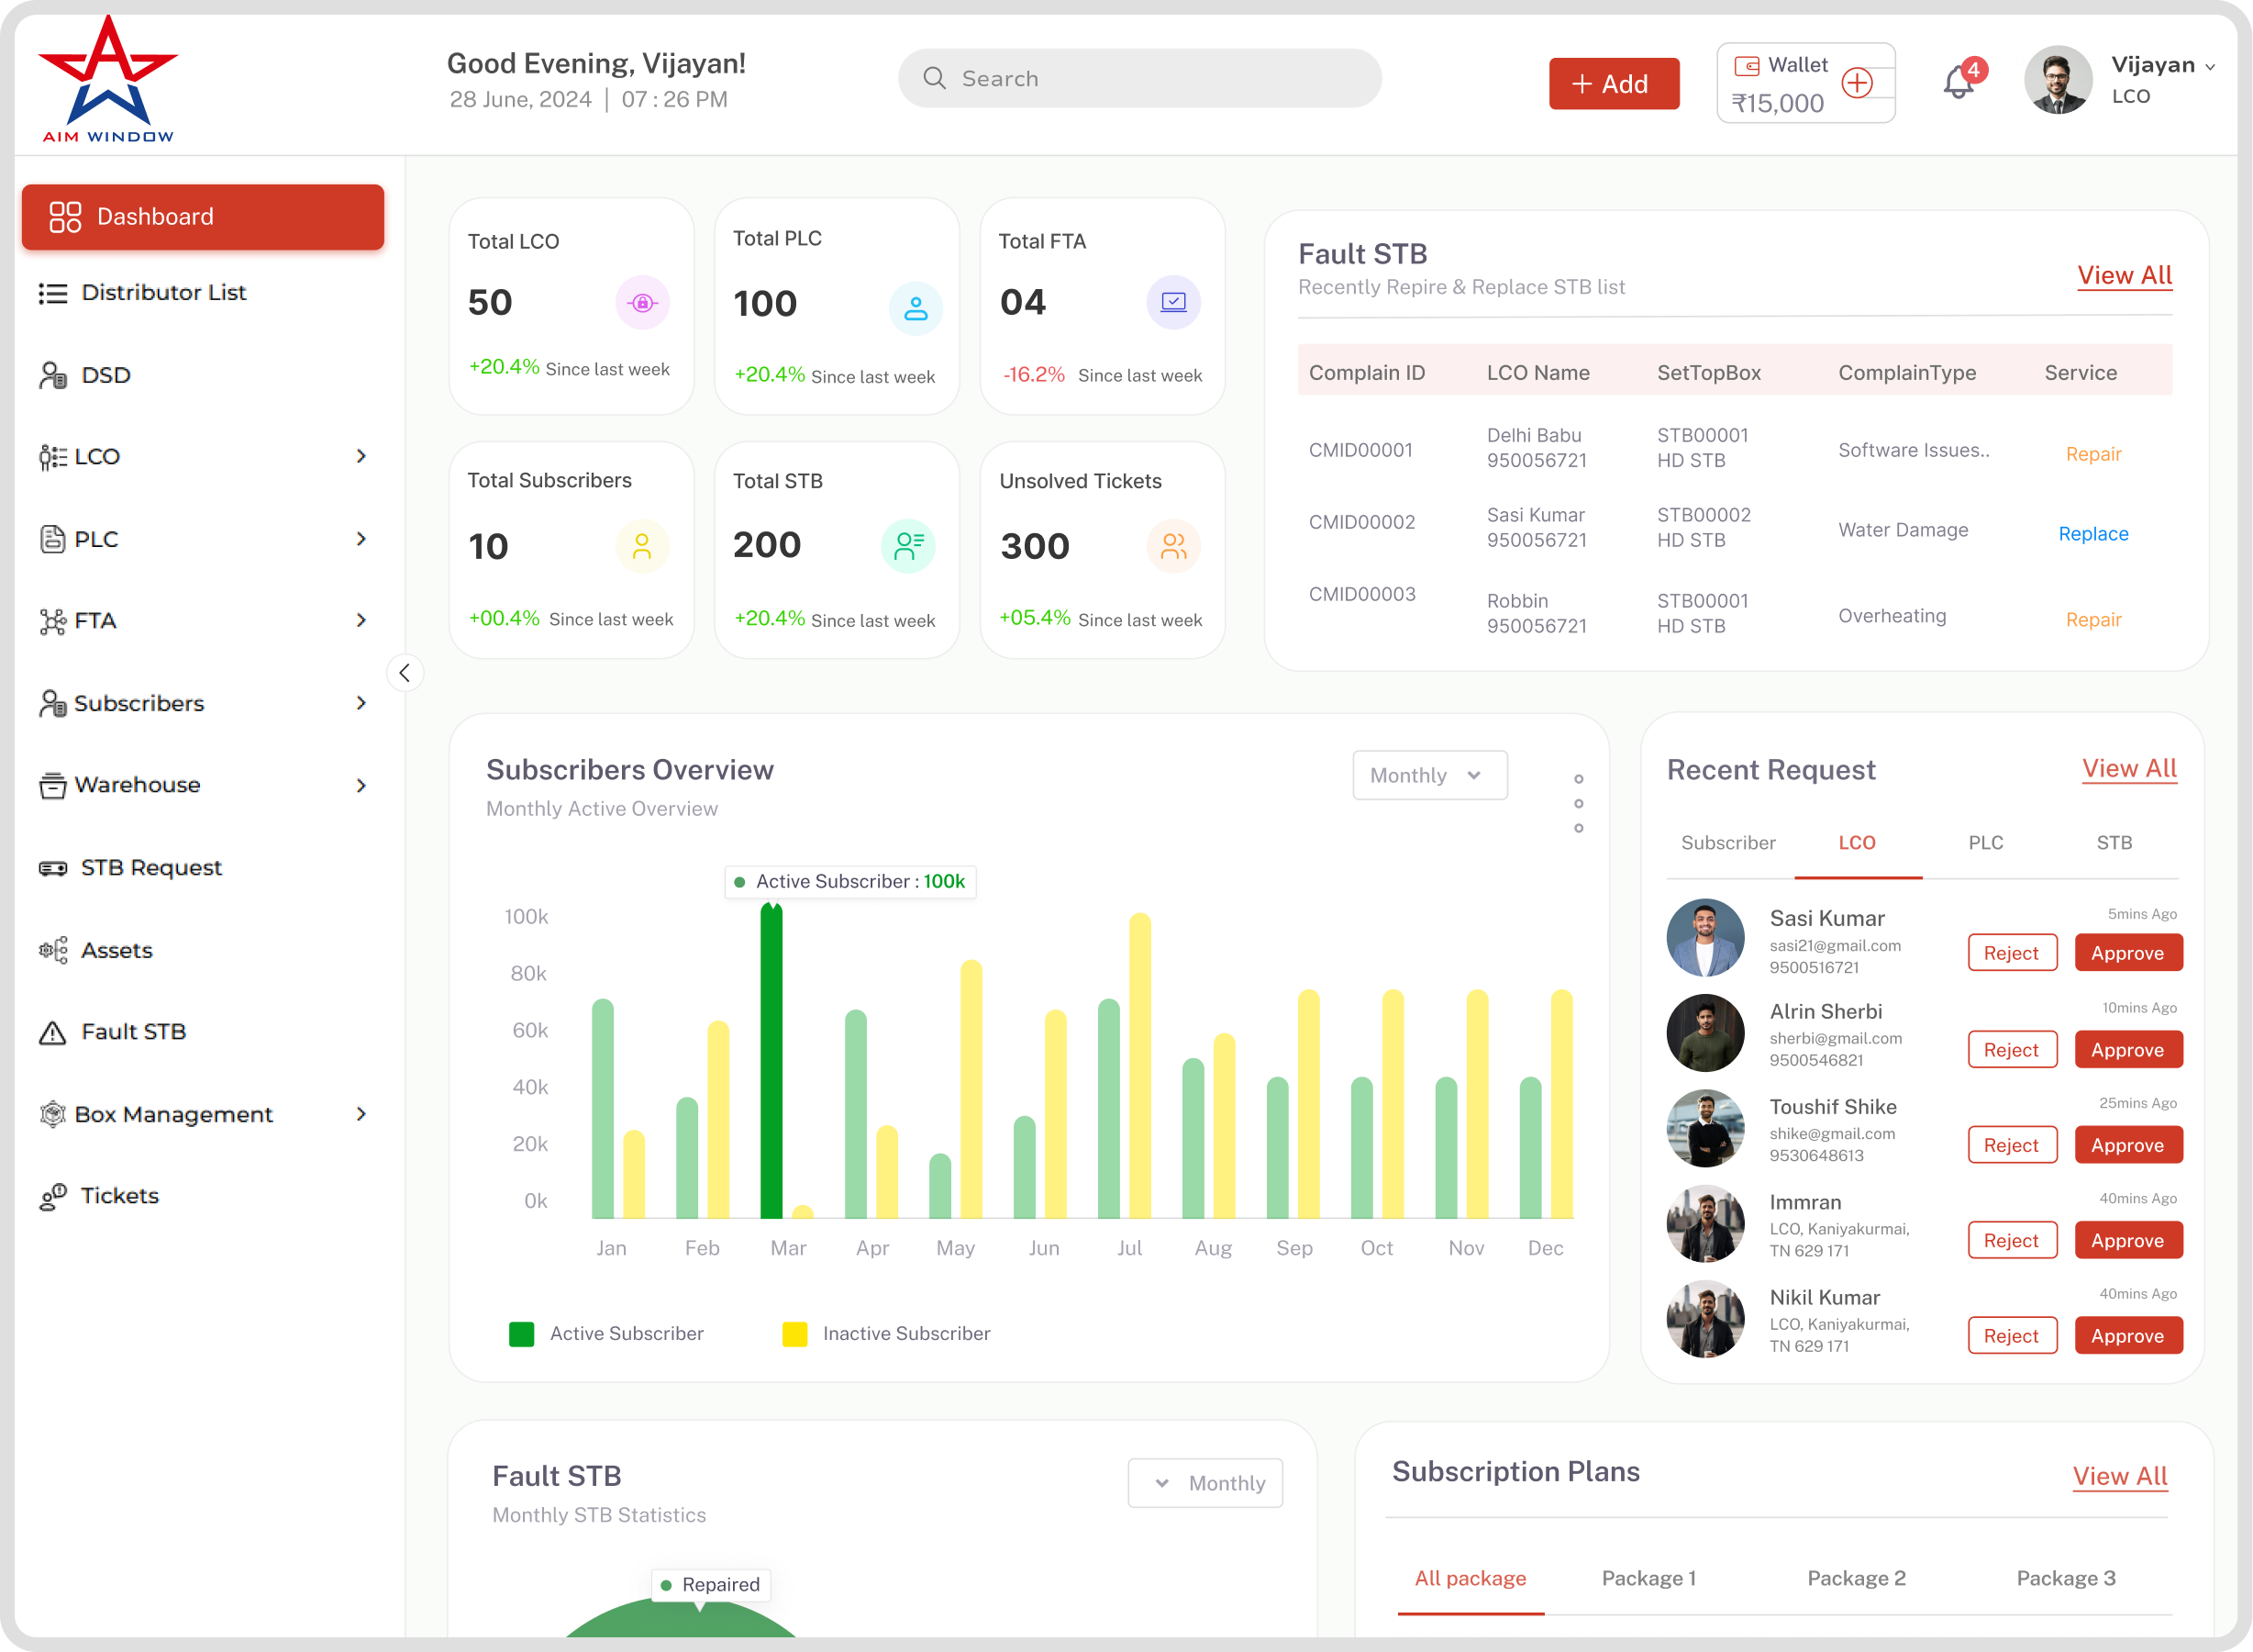Click the Unsolved Tickets users icon
Viewport: 2253px width, 1652px height.
point(1173,546)
